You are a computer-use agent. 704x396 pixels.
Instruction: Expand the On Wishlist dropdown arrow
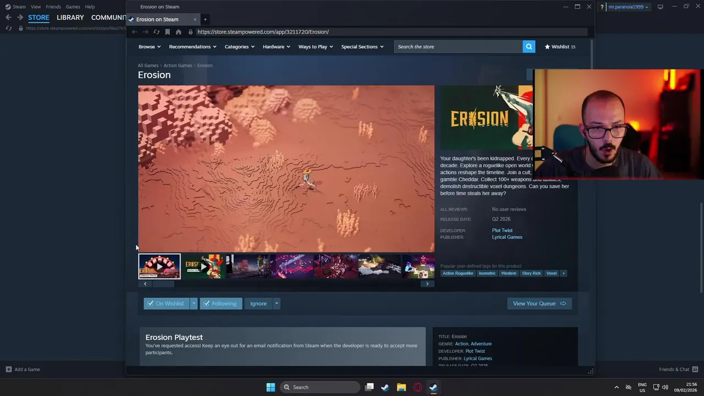pos(194,304)
